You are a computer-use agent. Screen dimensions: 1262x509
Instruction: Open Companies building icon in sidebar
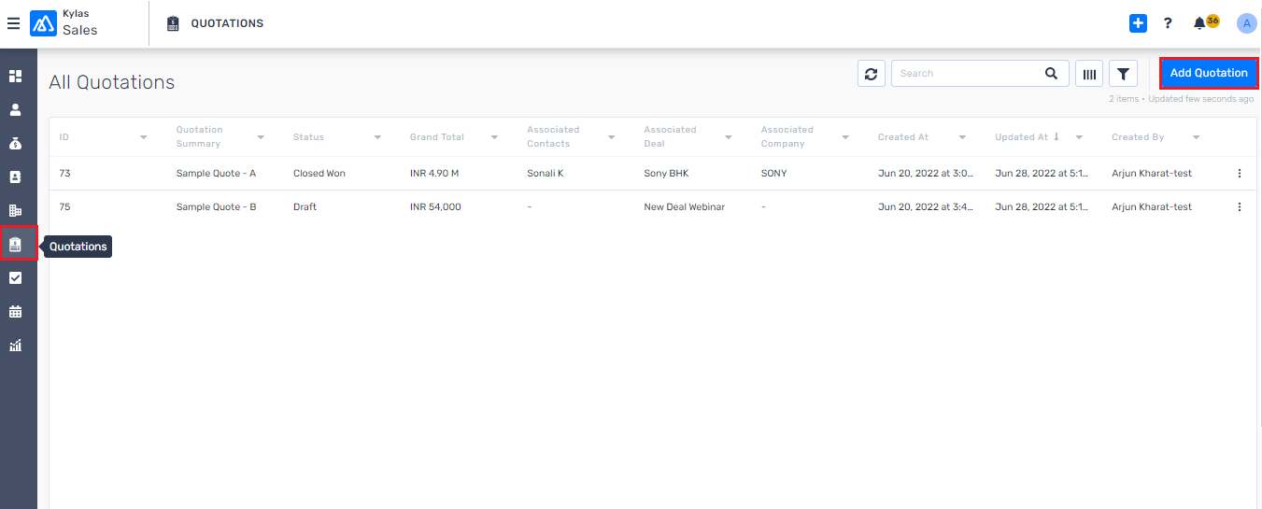coord(15,210)
